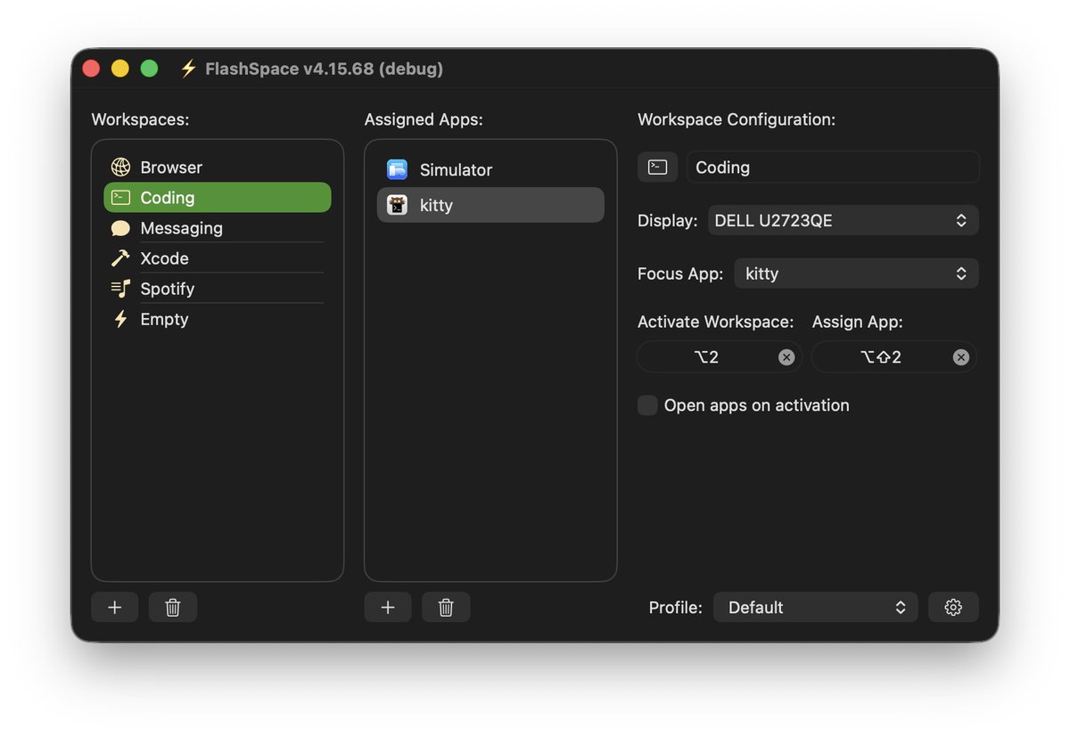This screenshot has height=736, width=1070.
Task: Click the globe icon beside Browser workspace
Action: (120, 168)
